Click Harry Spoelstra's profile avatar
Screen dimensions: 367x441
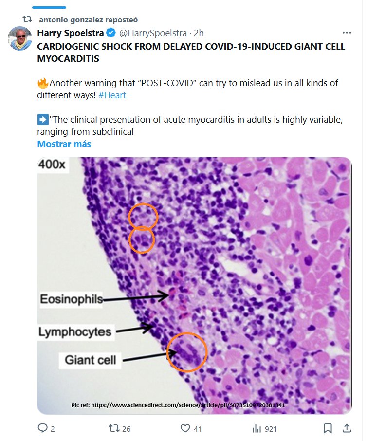20,39
